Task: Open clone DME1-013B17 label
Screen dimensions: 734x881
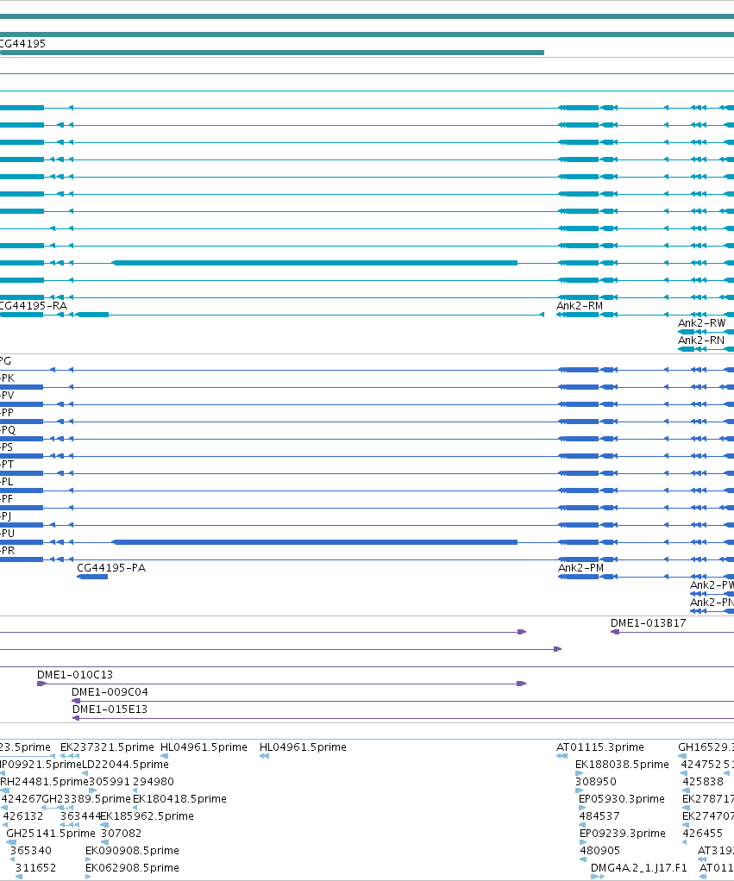Action: [x=648, y=622]
